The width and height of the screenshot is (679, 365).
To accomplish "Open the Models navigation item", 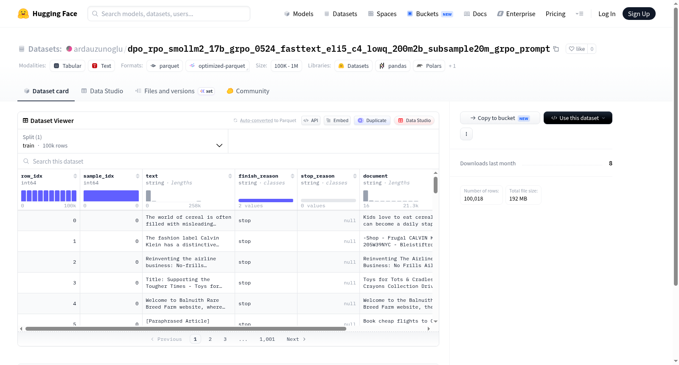I will [x=299, y=14].
